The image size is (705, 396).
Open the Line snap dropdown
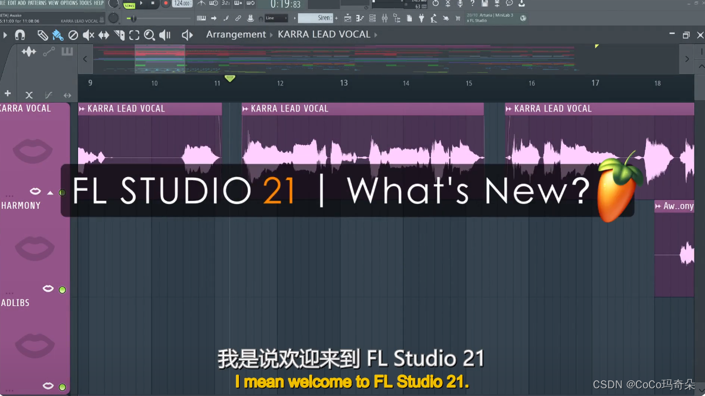[275, 18]
